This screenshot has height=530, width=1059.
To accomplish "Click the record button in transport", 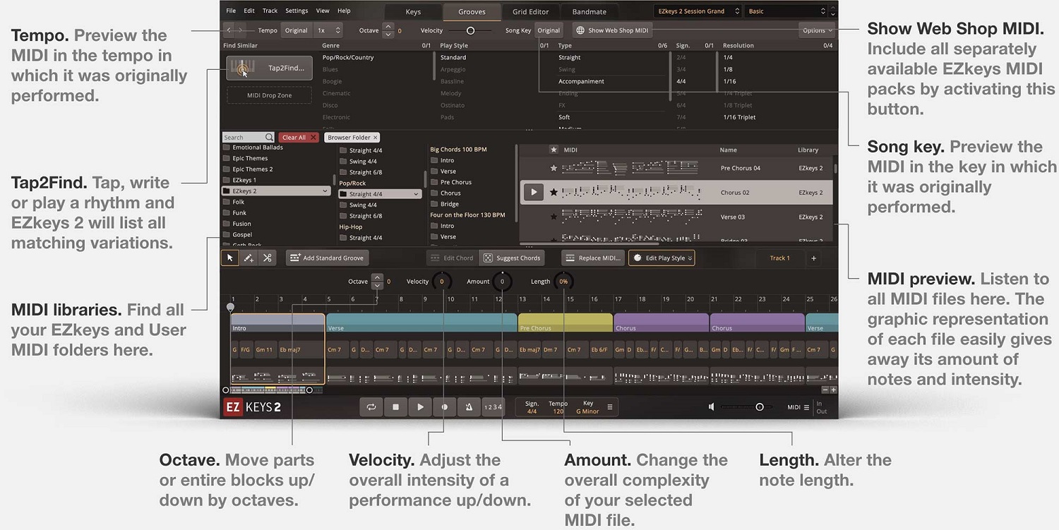I will point(444,406).
